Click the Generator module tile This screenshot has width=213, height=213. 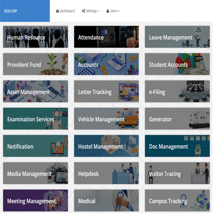[x=177, y=119]
